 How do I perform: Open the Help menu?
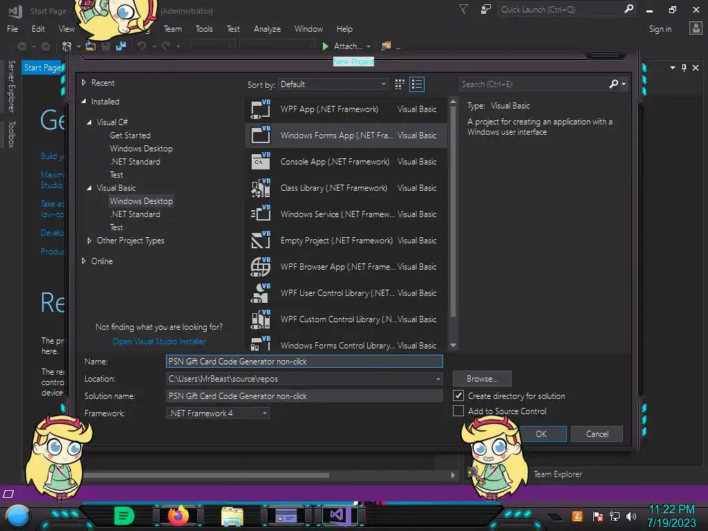click(344, 29)
